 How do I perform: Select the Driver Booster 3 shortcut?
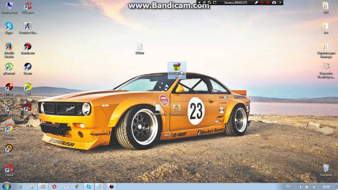9,91
